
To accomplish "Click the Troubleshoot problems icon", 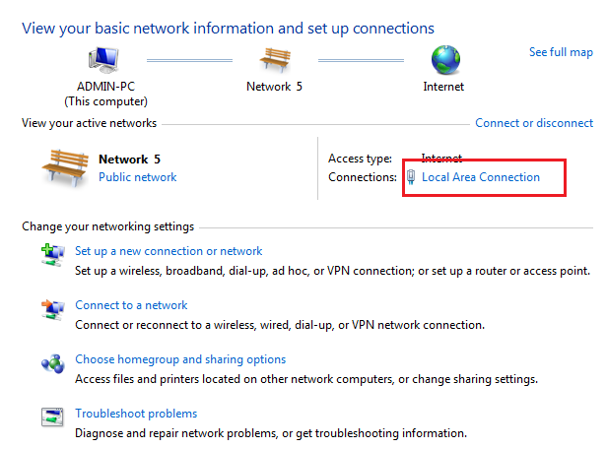I will tap(52, 417).
